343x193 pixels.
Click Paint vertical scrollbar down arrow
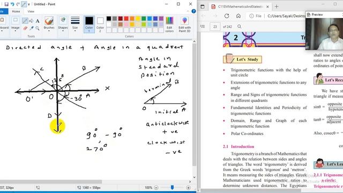click(194, 177)
